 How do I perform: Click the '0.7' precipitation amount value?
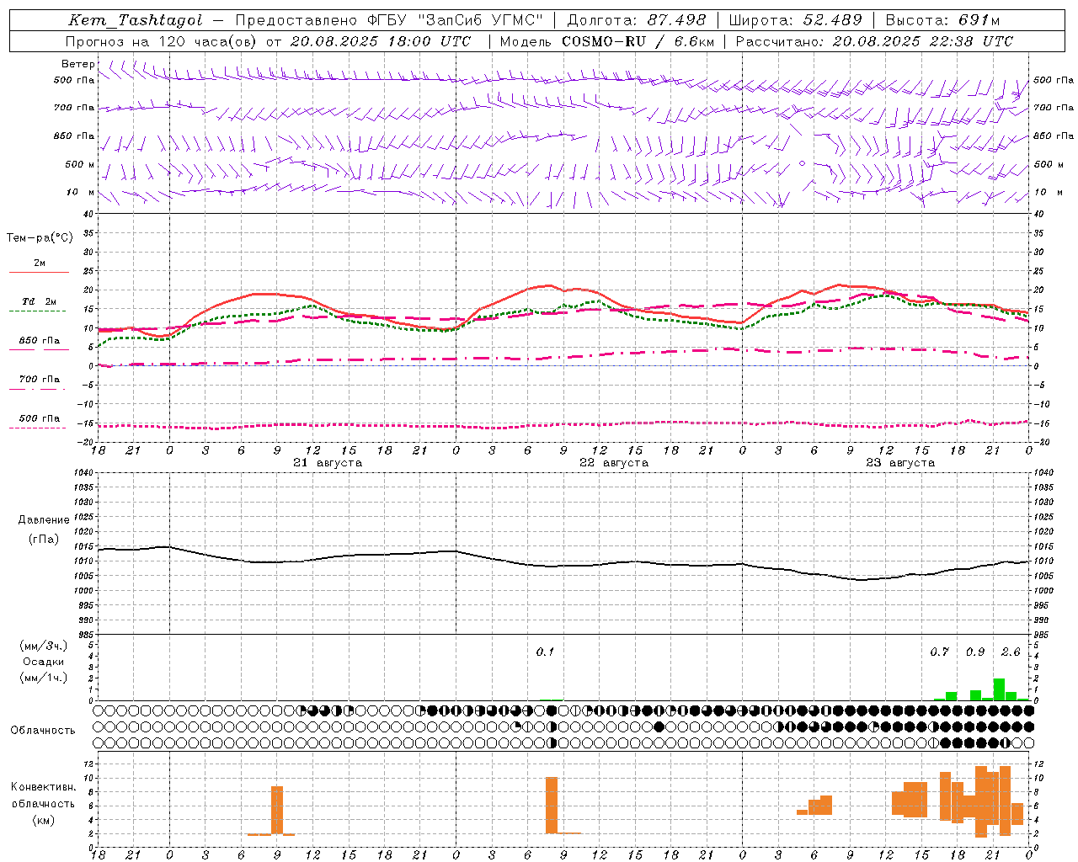[939, 652]
